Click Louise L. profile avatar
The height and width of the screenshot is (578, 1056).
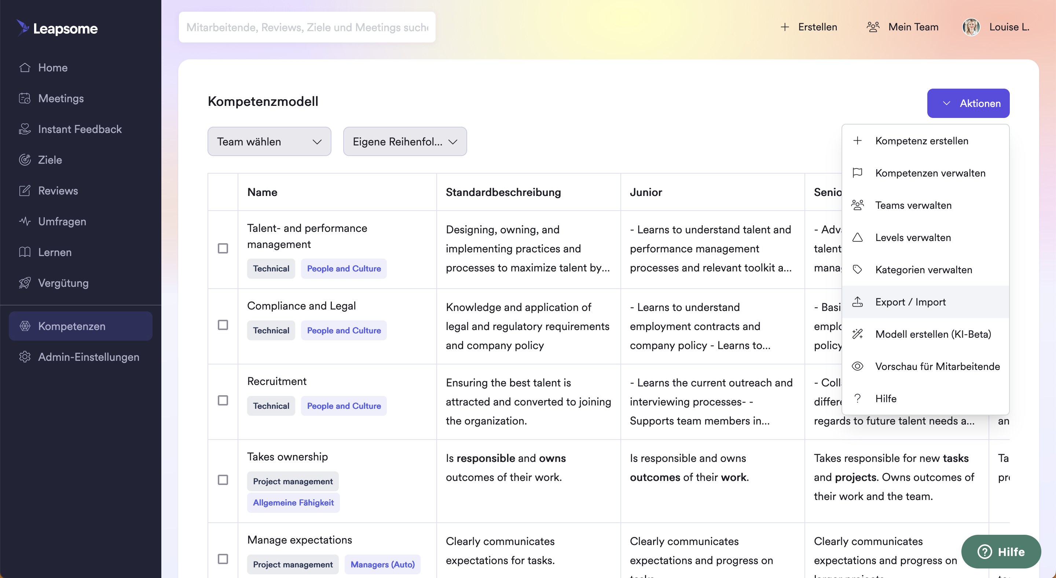(x=971, y=27)
